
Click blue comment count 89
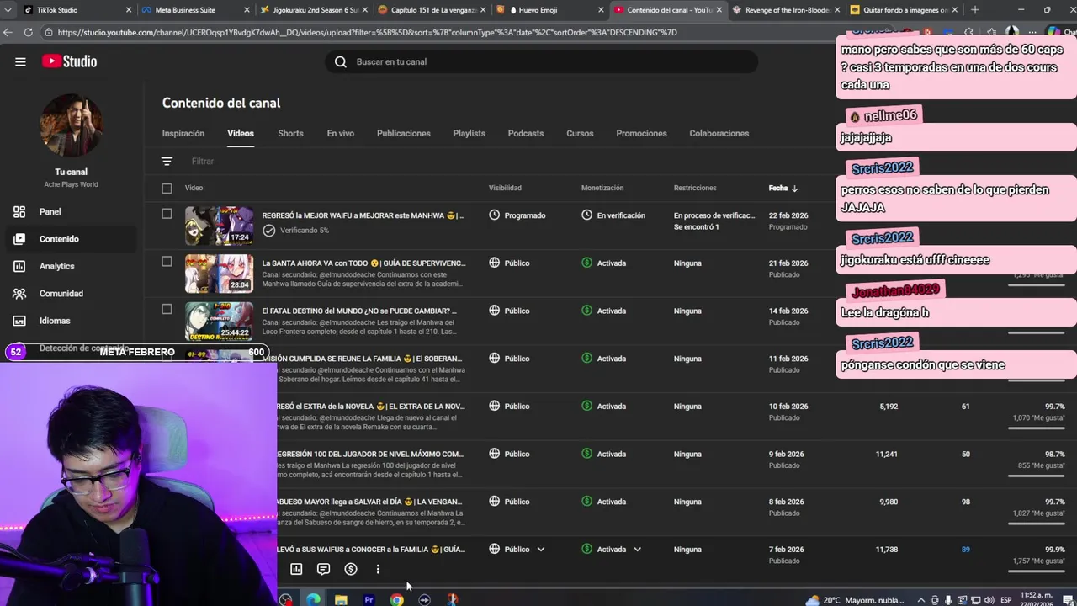coord(965,550)
